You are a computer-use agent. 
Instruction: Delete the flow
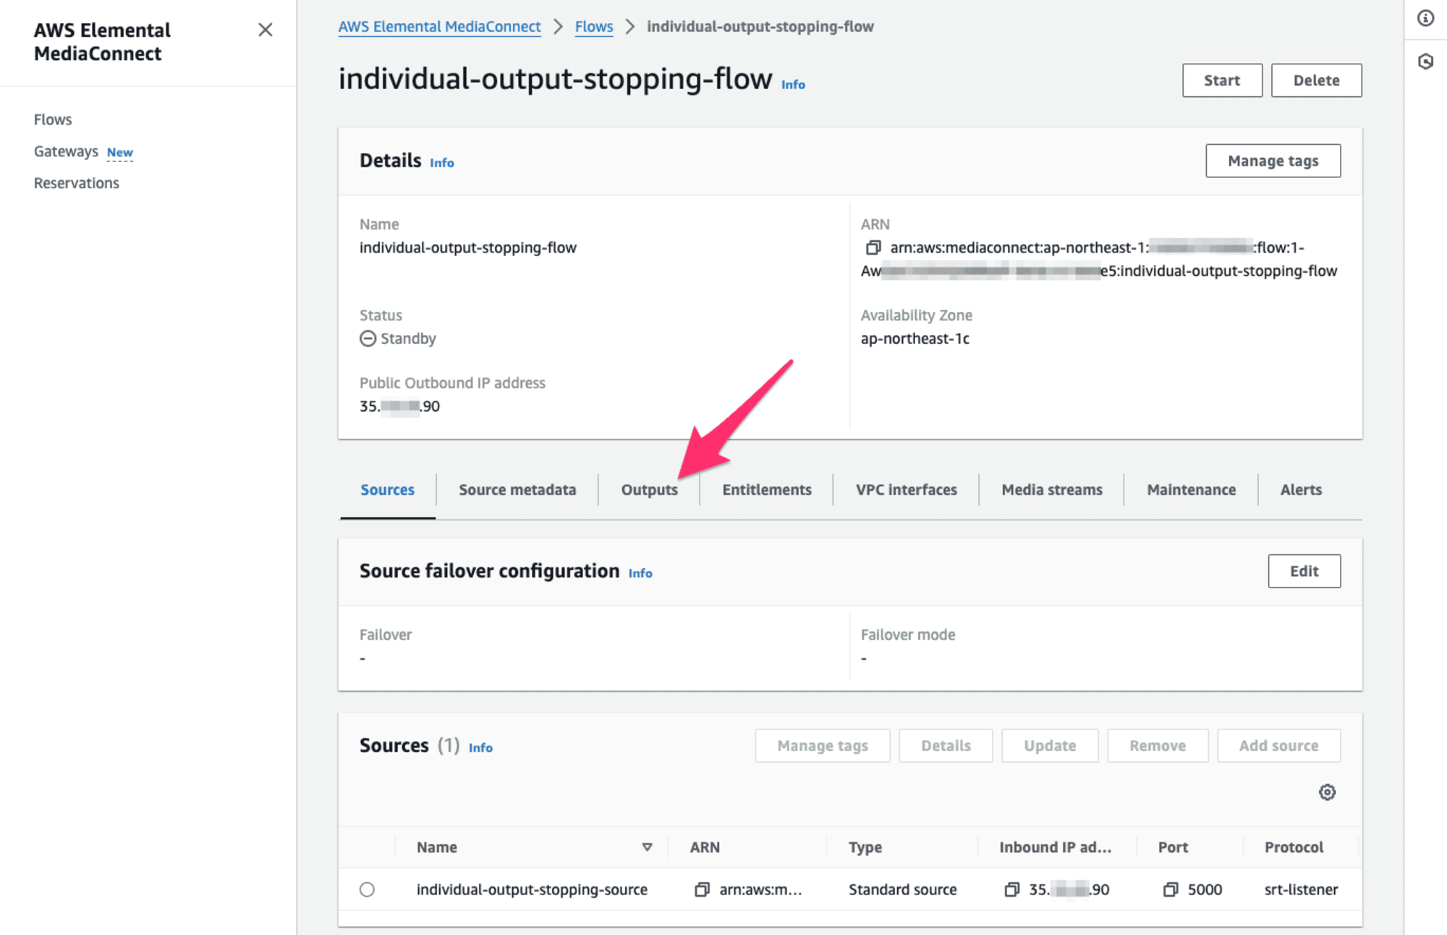click(1316, 80)
